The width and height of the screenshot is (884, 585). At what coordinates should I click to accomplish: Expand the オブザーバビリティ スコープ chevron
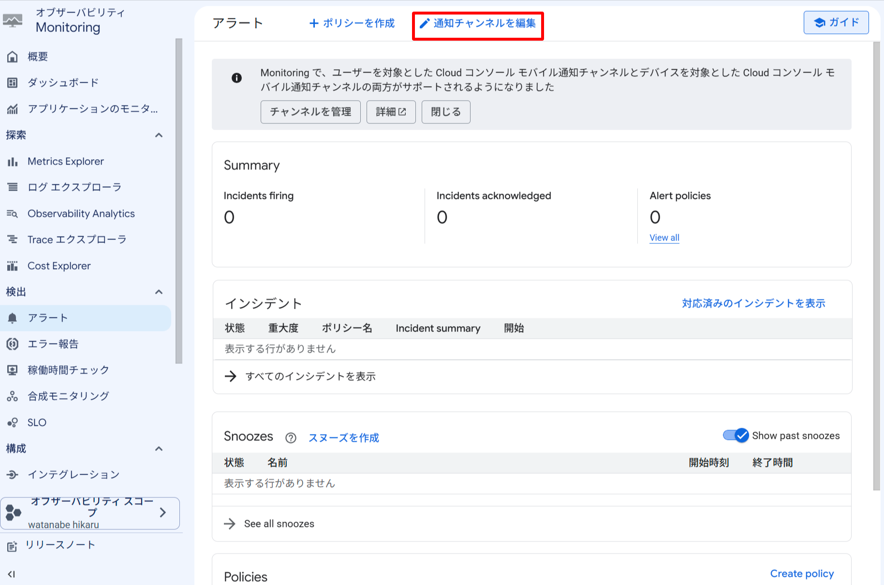tap(163, 512)
